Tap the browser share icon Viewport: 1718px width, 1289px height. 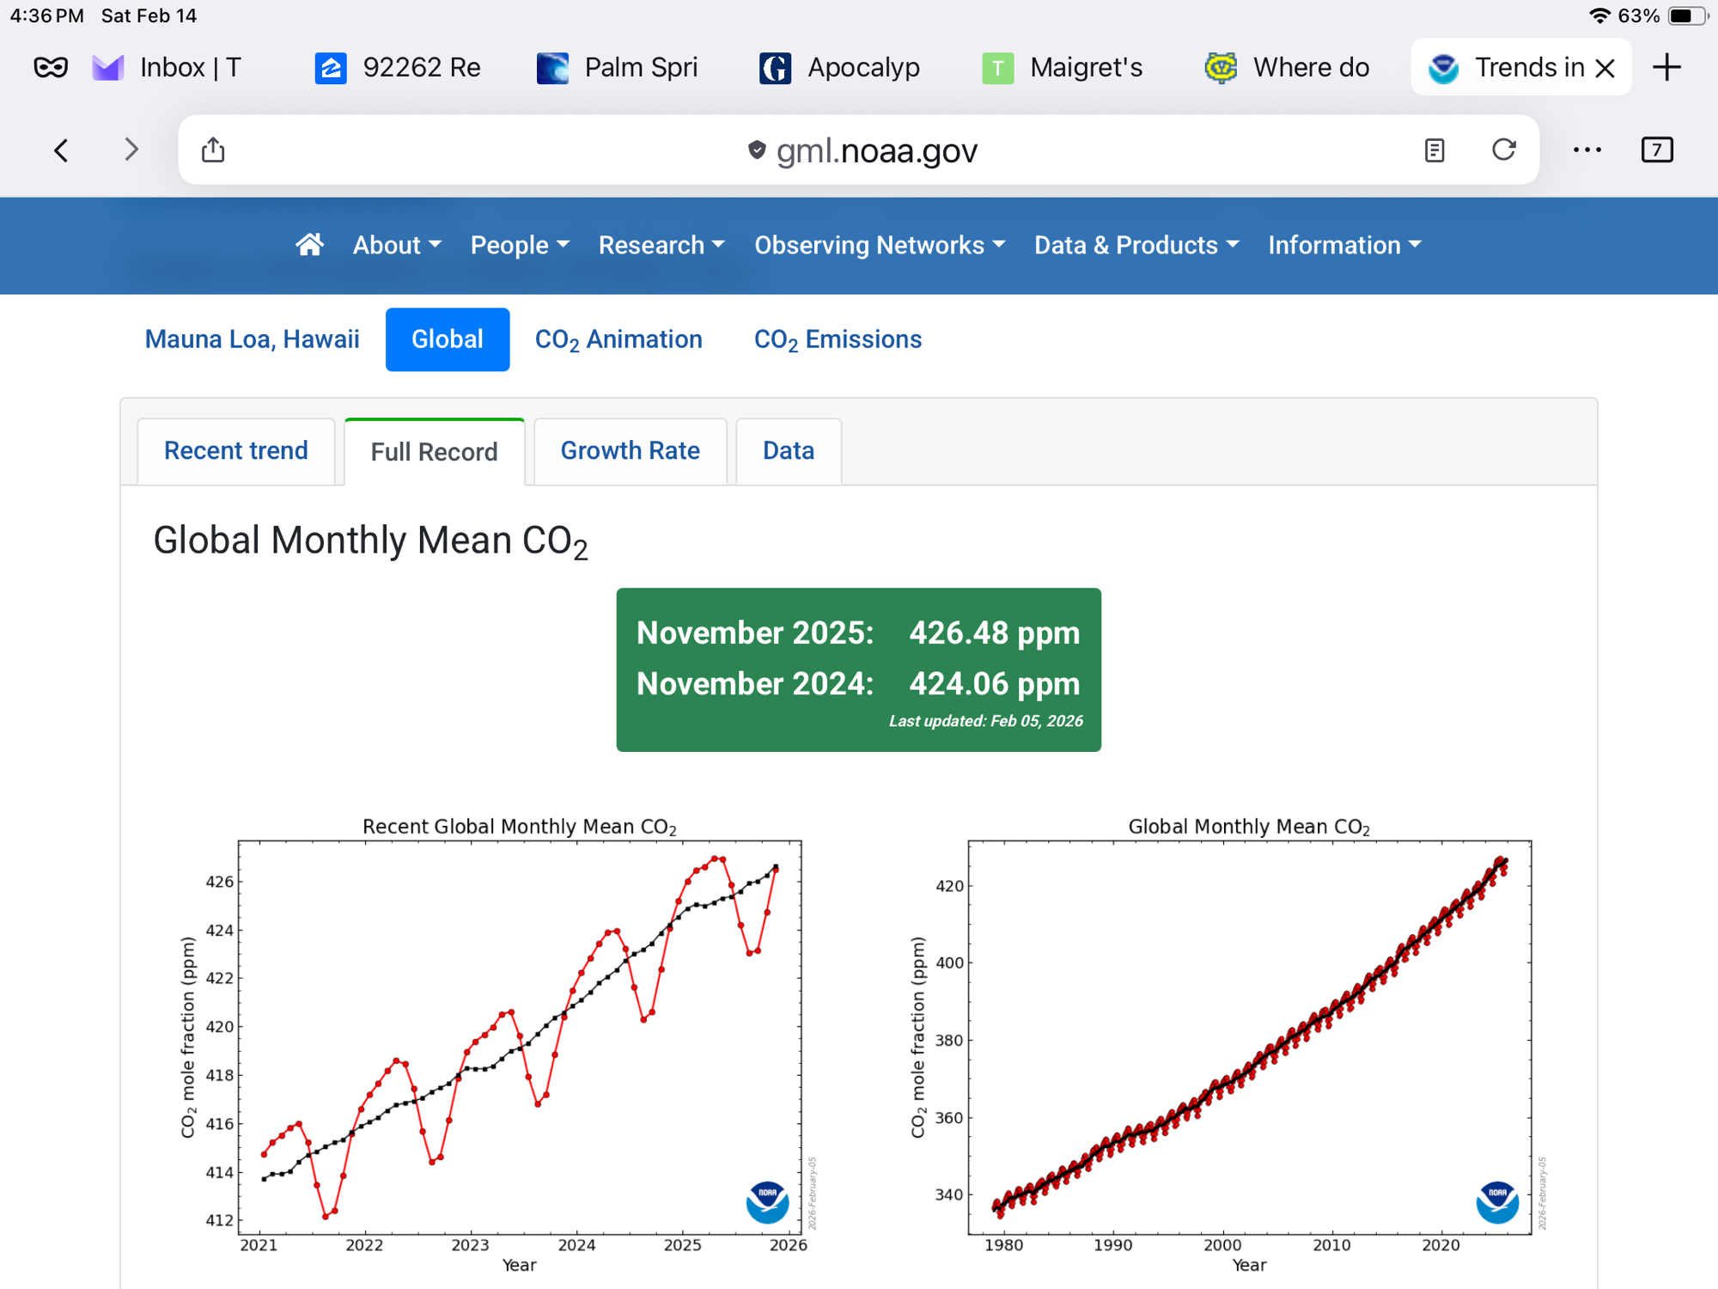(x=213, y=150)
